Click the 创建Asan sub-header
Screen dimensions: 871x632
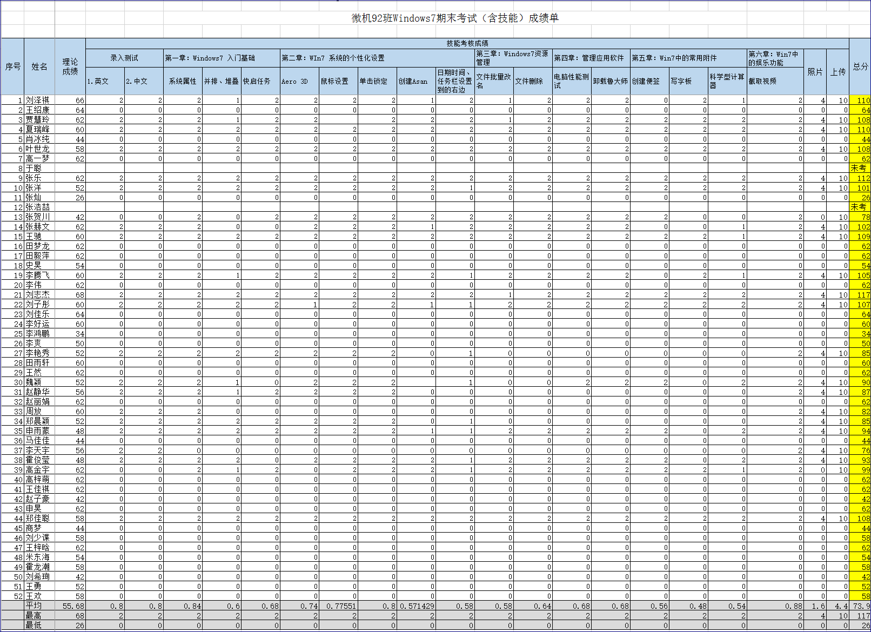click(x=416, y=81)
